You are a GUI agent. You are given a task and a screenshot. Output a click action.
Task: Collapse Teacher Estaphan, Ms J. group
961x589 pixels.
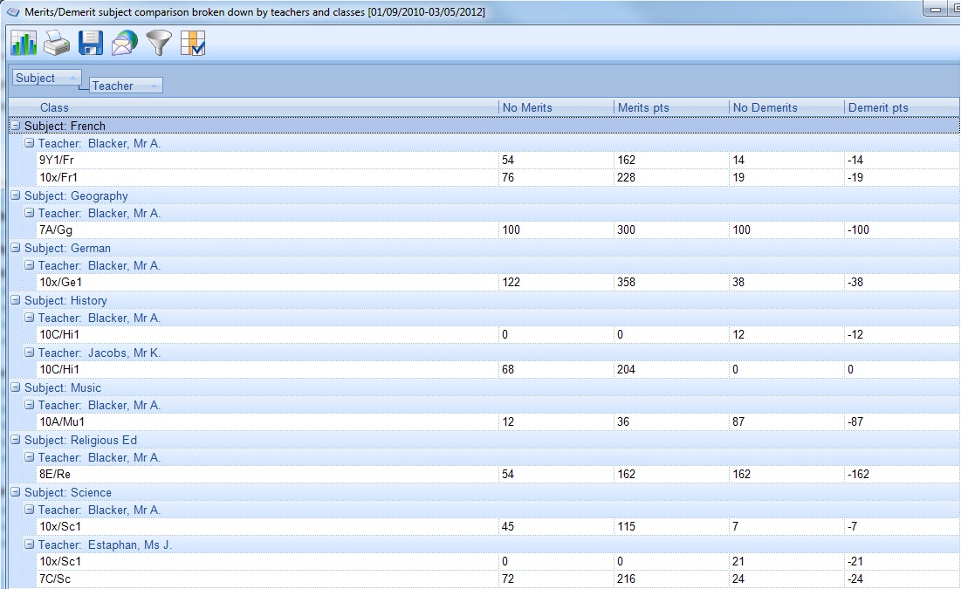pos(29,544)
